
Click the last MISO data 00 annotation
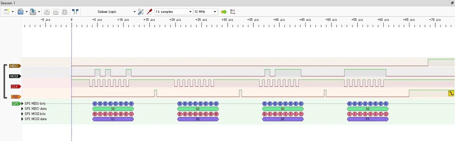point(368,109)
